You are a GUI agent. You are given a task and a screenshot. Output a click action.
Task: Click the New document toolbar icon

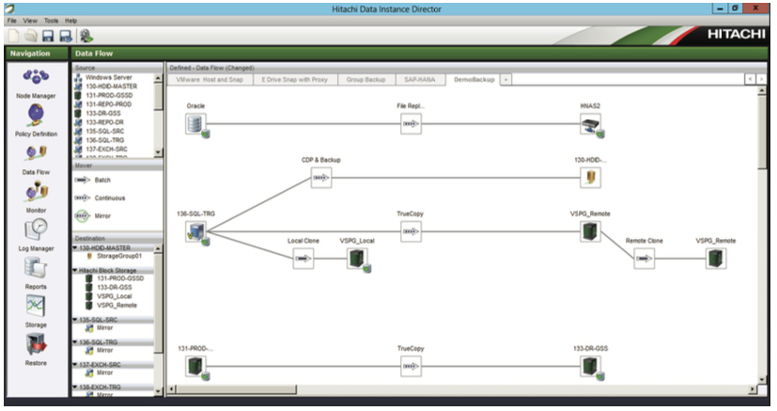coord(14,36)
